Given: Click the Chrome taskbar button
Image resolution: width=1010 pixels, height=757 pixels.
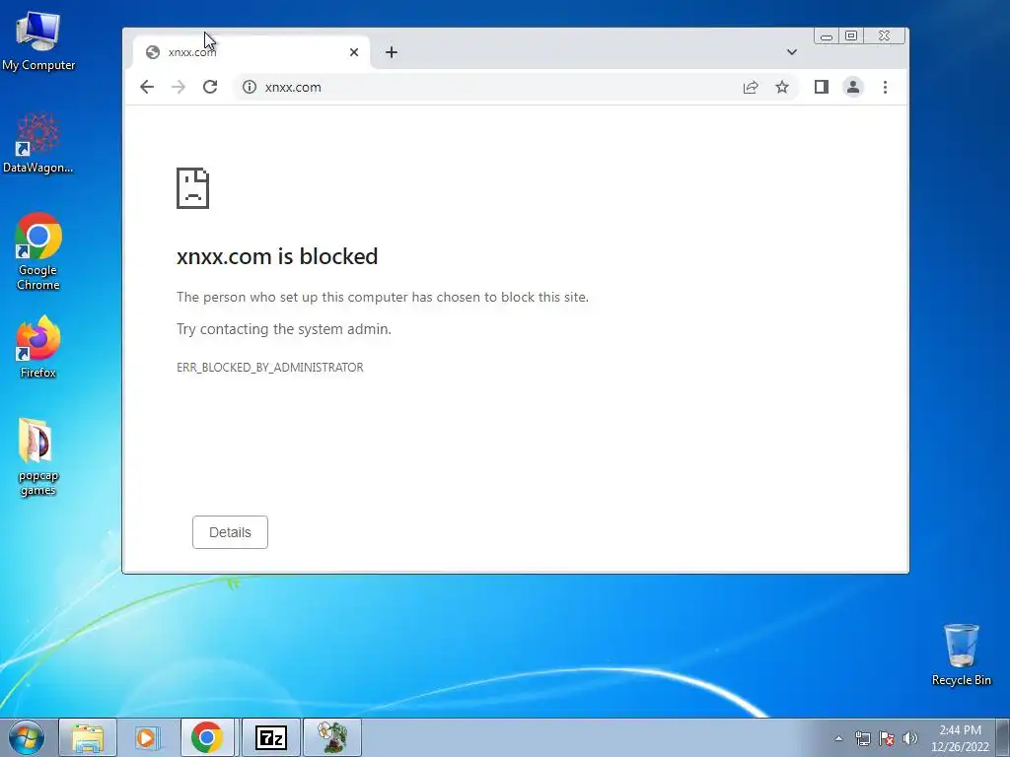Looking at the screenshot, I should [x=207, y=737].
